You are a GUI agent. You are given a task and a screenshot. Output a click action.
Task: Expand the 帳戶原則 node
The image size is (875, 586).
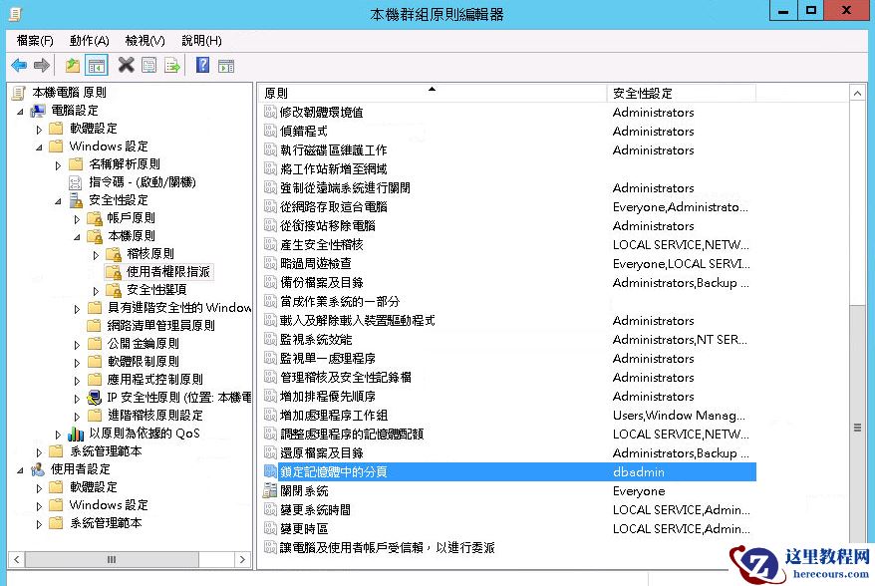click(x=77, y=219)
